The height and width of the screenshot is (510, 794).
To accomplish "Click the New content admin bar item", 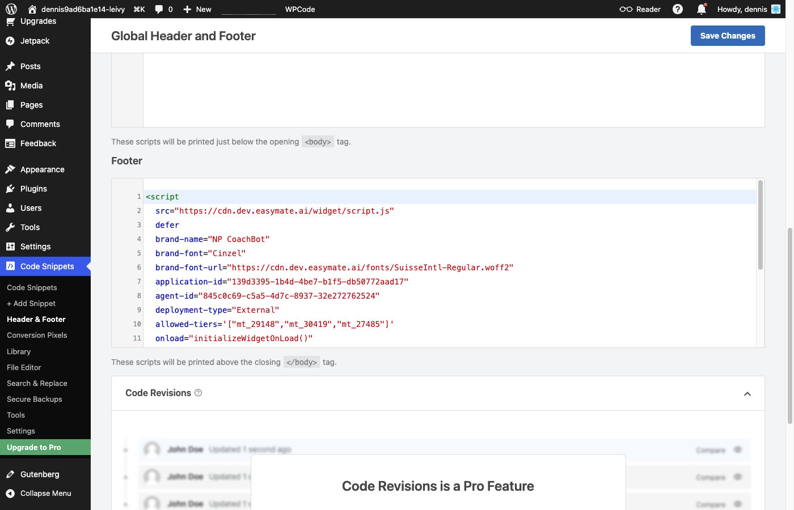I will pos(197,9).
